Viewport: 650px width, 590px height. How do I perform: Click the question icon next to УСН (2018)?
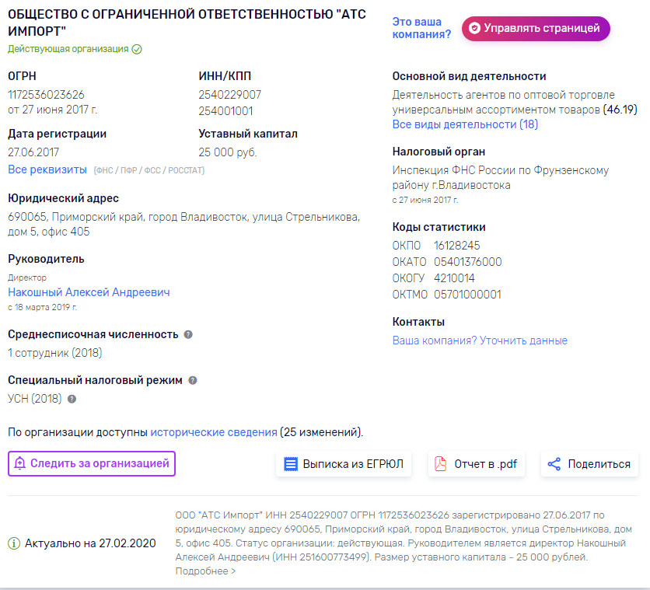(x=72, y=400)
